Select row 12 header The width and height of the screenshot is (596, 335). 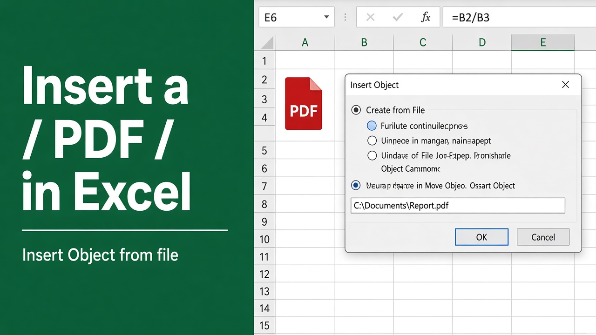pyautogui.click(x=264, y=274)
